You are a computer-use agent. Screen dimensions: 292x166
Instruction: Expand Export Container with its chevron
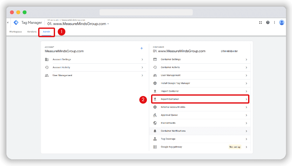[247, 99]
